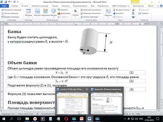Insert a Пустая страница

click(x=10, y=13)
